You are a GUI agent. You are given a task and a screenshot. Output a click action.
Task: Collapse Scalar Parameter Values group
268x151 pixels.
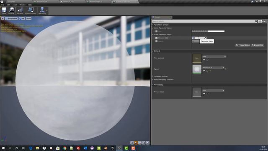[x=153, y=34]
